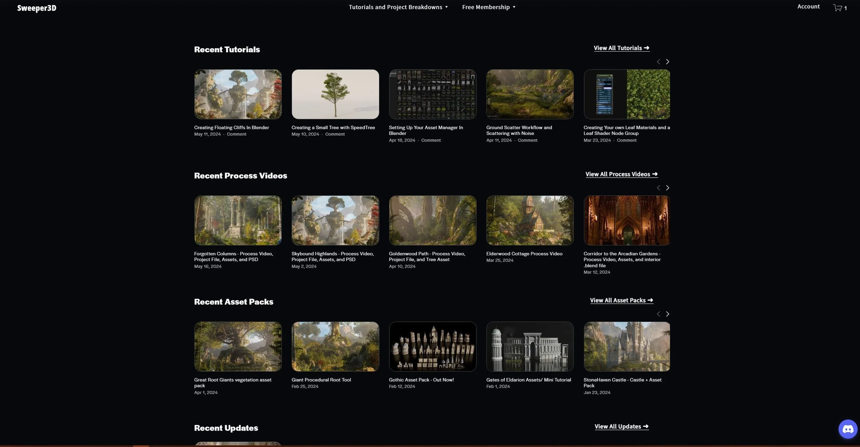Open the shopping cart icon
Viewport: 860px width, 447px height.
click(838, 8)
